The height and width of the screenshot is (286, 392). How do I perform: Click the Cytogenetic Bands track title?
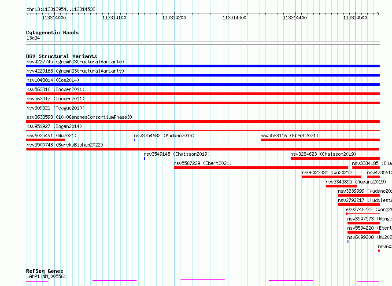point(52,33)
